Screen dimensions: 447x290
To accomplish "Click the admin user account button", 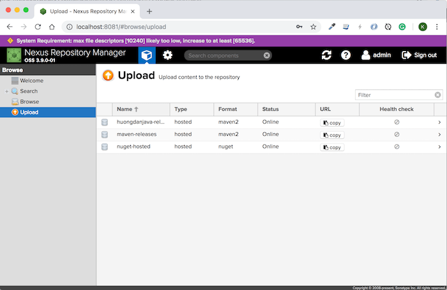I will pyautogui.click(x=376, y=55).
